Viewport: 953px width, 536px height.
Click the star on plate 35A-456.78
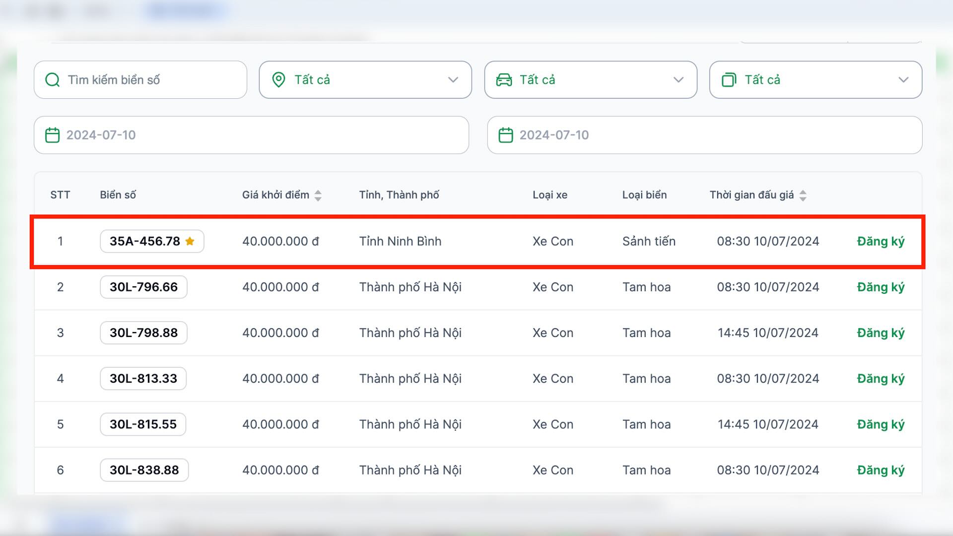[190, 241]
